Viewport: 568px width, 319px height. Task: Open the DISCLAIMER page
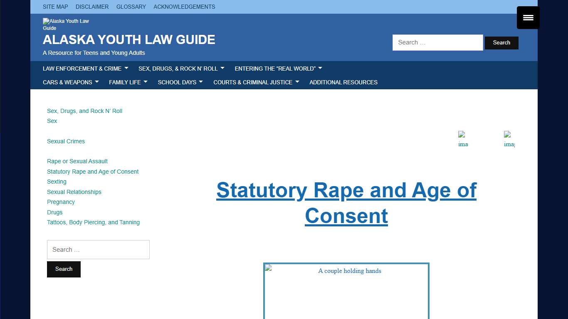click(x=92, y=7)
